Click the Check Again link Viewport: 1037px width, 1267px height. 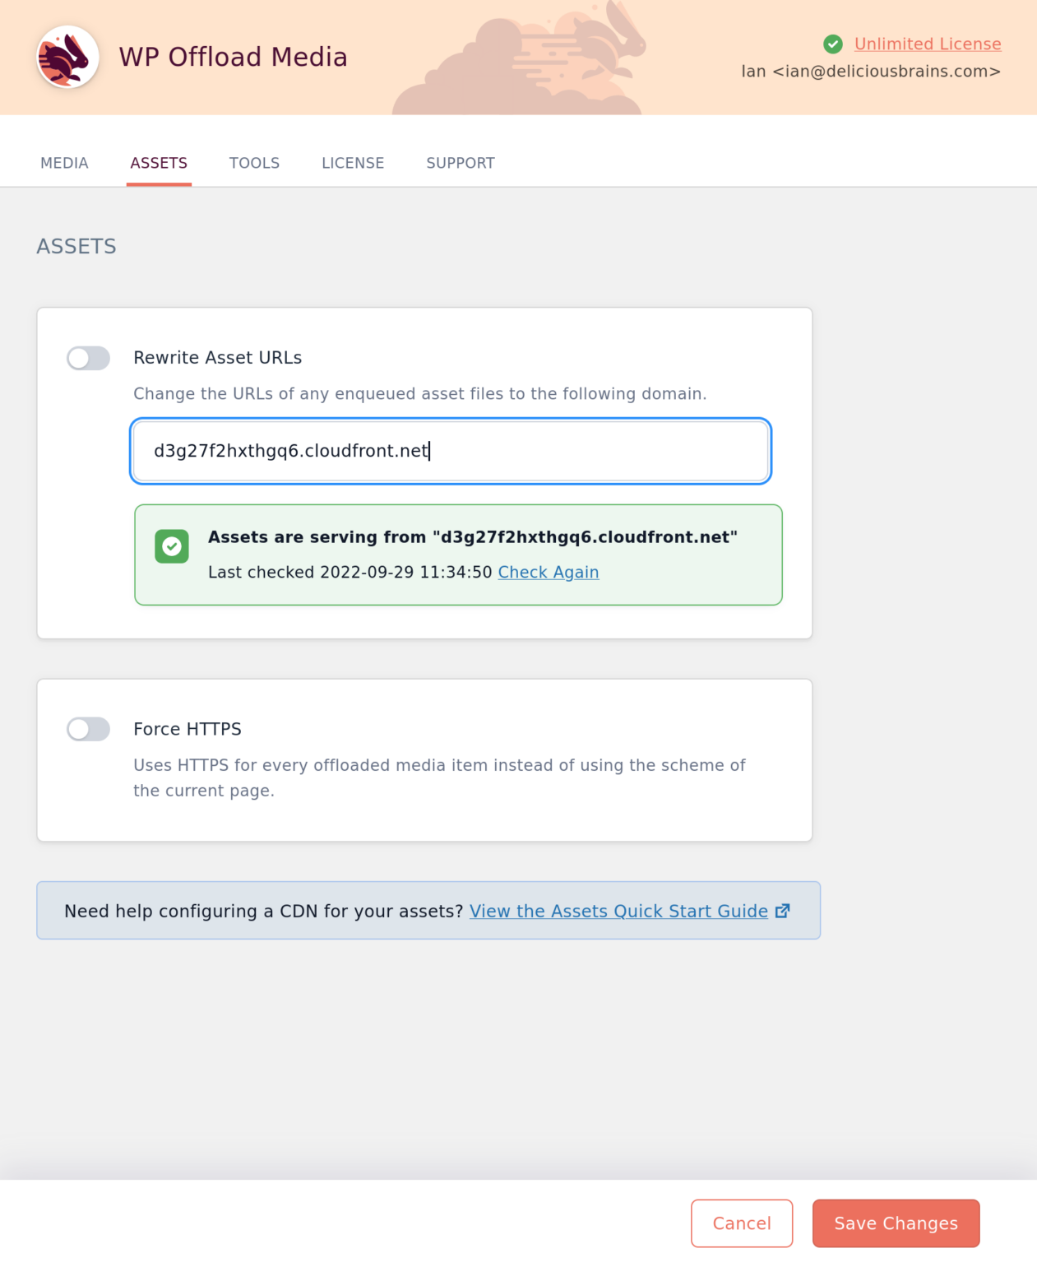point(549,572)
